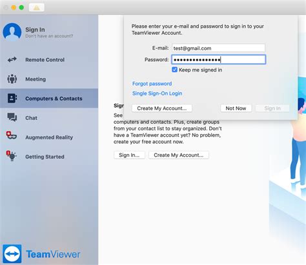The height and width of the screenshot is (265, 306).
Task: Click Single Sign-On Login link
Action: (x=157, y=93)
